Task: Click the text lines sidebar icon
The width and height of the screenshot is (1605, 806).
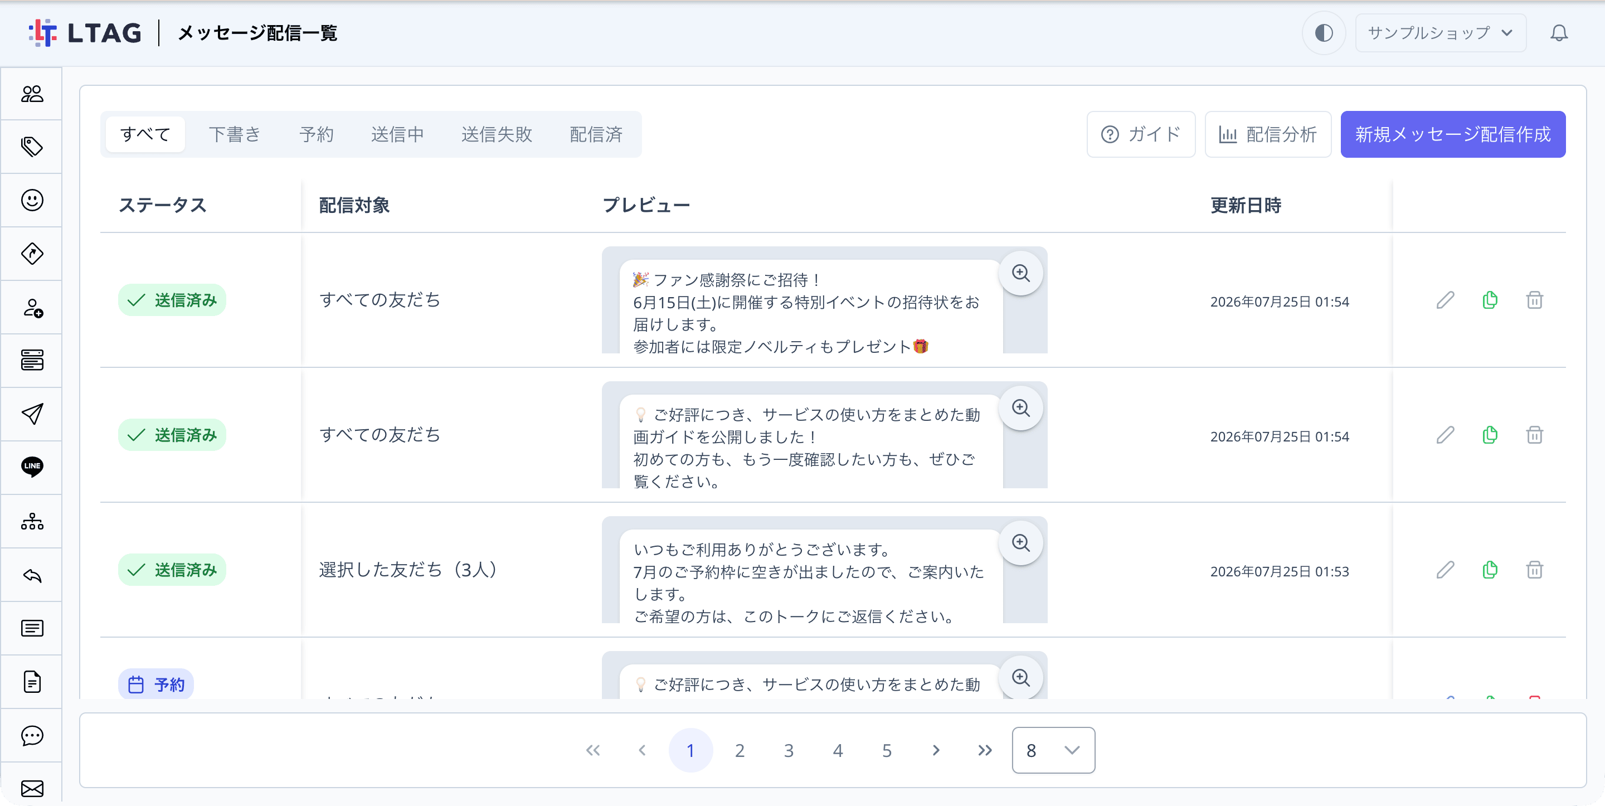Action: tap(32, 628)
